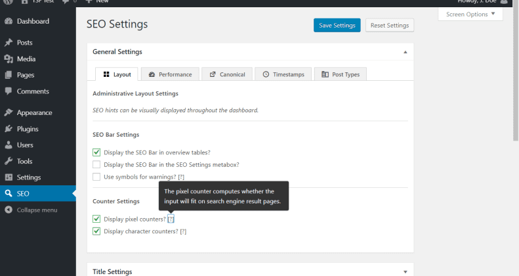Screen dimensions: 519x276
Task: Click help [?] next to Use symbols for warnings
Action: [x=181, y=177]
